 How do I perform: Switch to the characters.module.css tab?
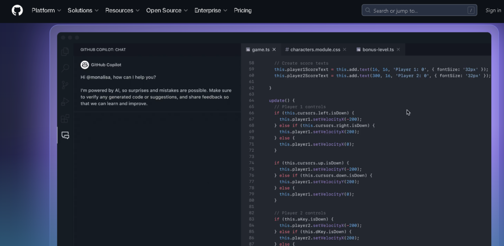315,50
